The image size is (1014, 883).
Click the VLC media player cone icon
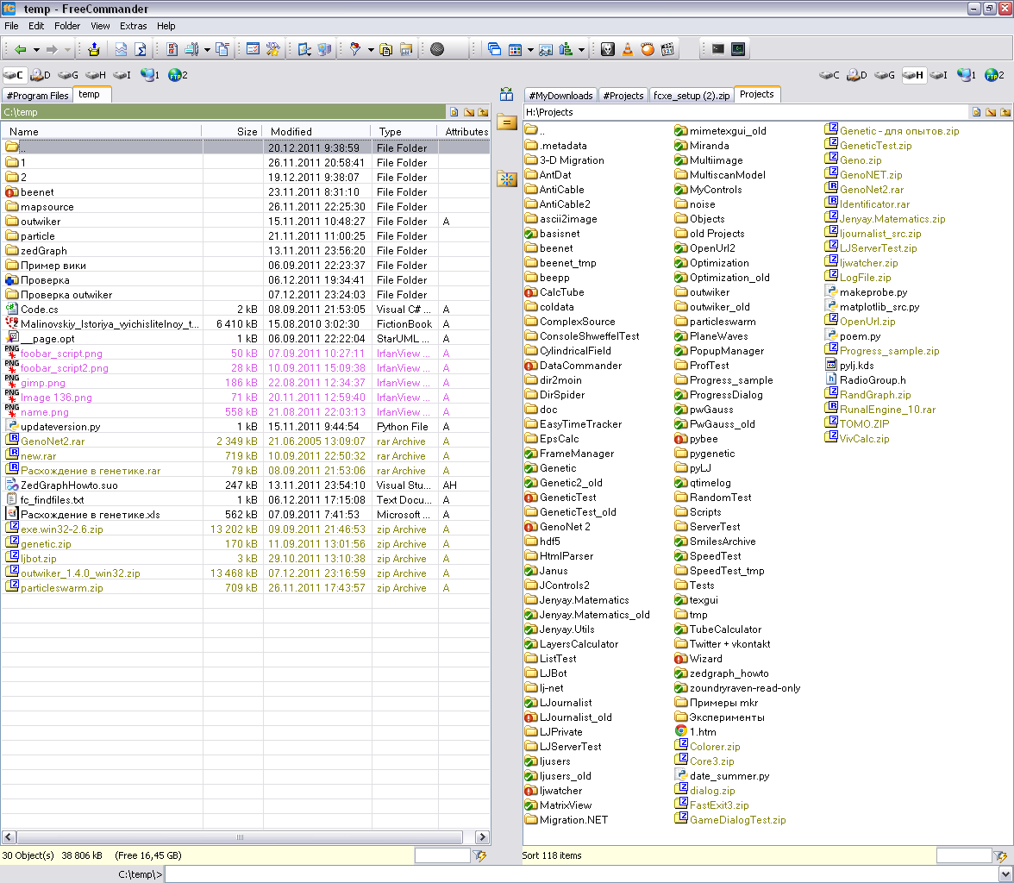tap(628, 50)
